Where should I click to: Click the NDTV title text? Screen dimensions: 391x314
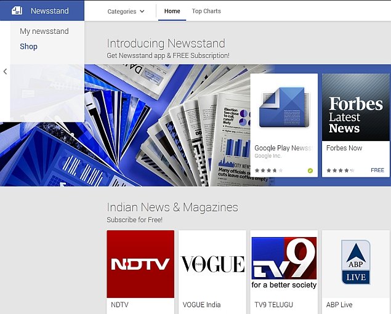[119, 305]
